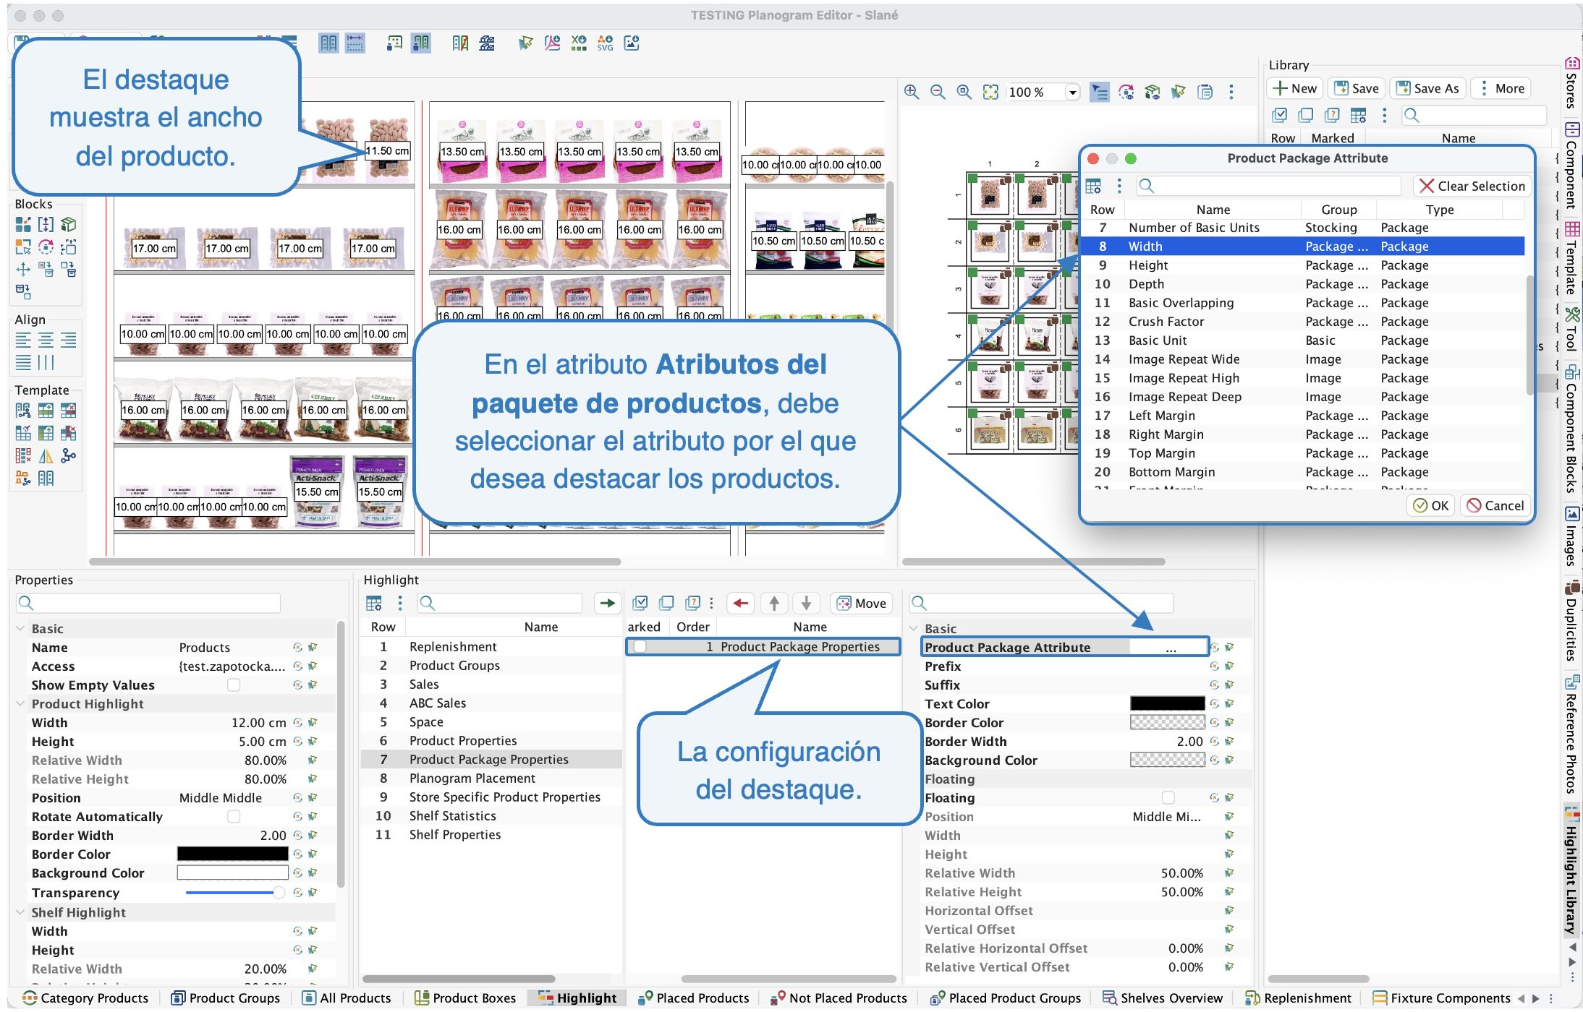Click OK in Product Package Attribute dialog
1583x1012 pixels.
tap(1431, 506)
